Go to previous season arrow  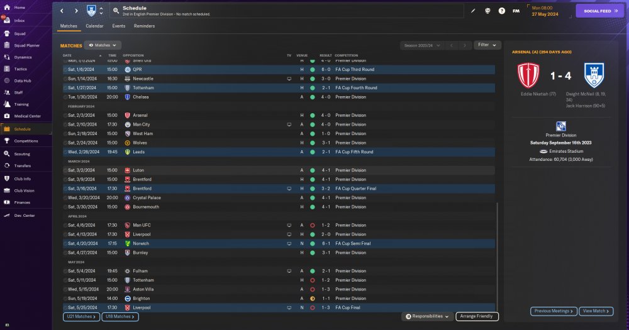point(451,45)
